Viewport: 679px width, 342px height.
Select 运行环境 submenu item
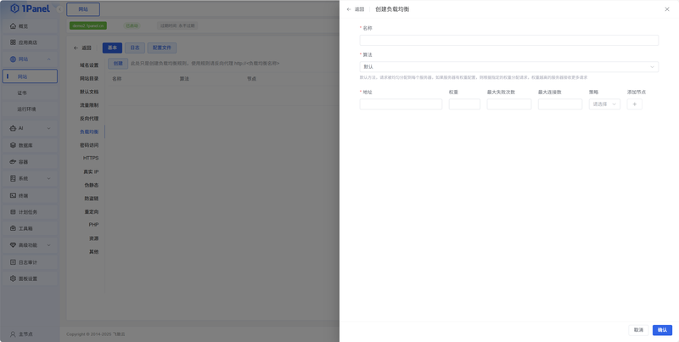pyautogui.click(x=30, y=109)
